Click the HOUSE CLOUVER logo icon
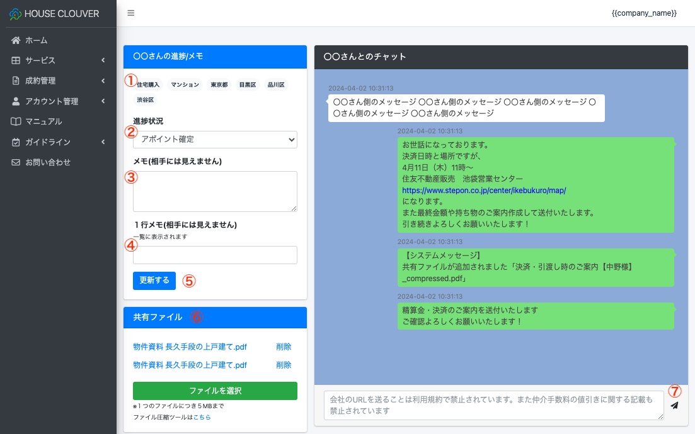Image resolution: width=695 pixels, height=434 pixels. pyautogui.click(x=15, y=14)
